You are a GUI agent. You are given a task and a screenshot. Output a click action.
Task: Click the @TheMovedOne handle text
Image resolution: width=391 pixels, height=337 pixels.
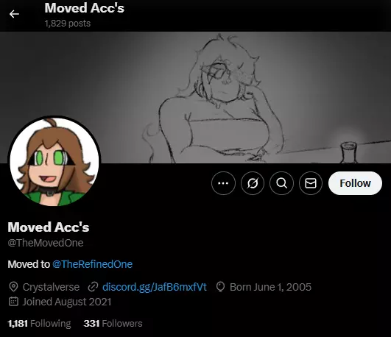click(46, 243)
